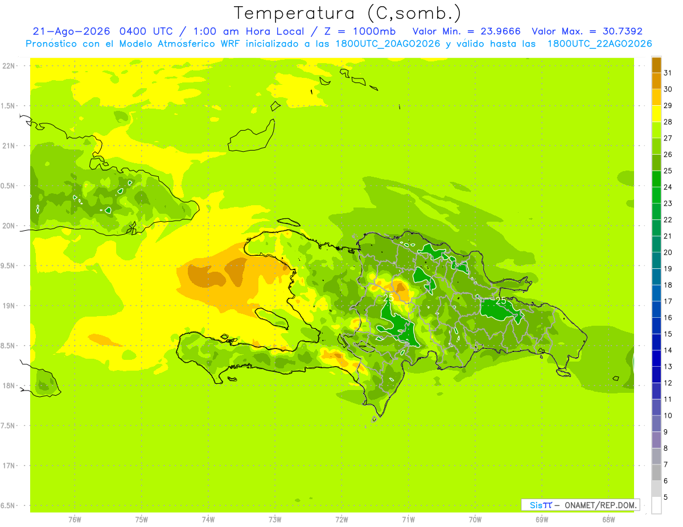Pick the white swatch below 5
Viewport: 683px width, 527px height.
coord(656,505)
